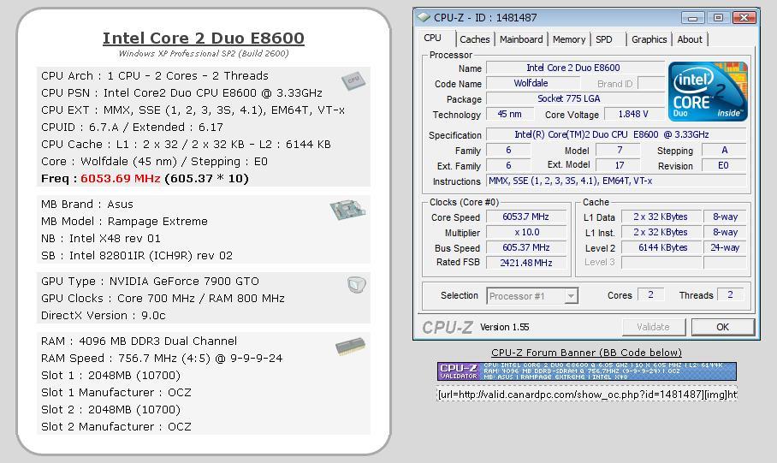Click the Bus Speed value 605.37 MHz
Screen dimensions: 777x463
tap(525, 247)
